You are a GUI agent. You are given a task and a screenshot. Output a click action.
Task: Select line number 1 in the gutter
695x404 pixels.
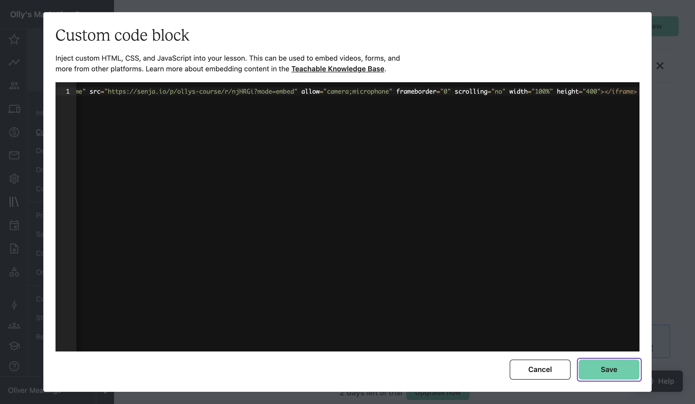coord(68,91)
